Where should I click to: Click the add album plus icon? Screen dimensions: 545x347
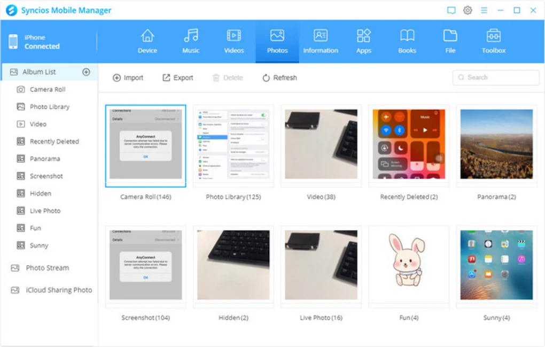click(86, 72)
